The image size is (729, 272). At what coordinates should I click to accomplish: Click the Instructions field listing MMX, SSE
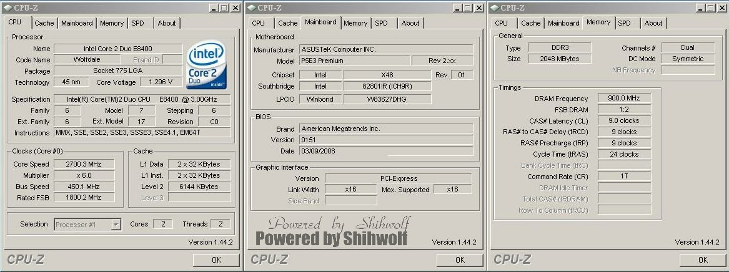click(x=142, y=133)
